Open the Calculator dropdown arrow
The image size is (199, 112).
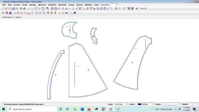[x=117, y=5]
